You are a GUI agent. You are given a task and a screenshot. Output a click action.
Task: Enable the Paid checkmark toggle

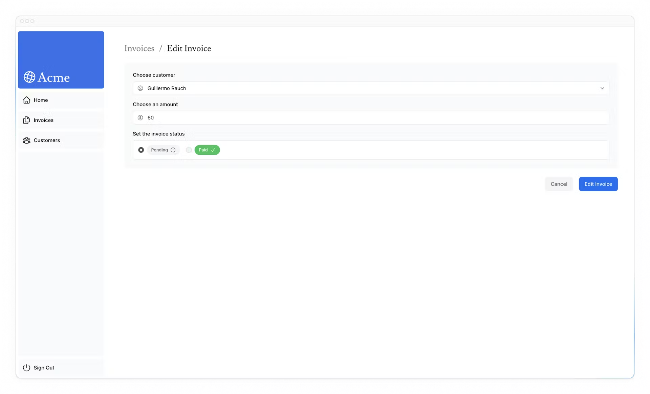(188, 150)
